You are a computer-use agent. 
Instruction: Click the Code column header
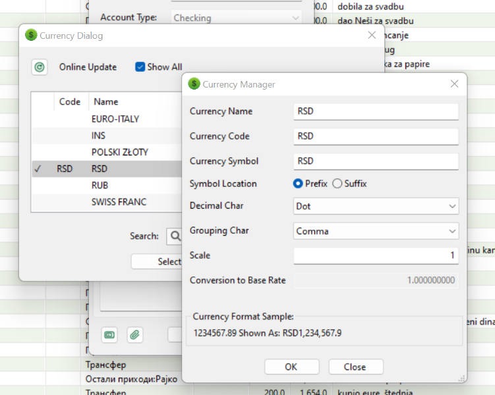pos(70,102)
